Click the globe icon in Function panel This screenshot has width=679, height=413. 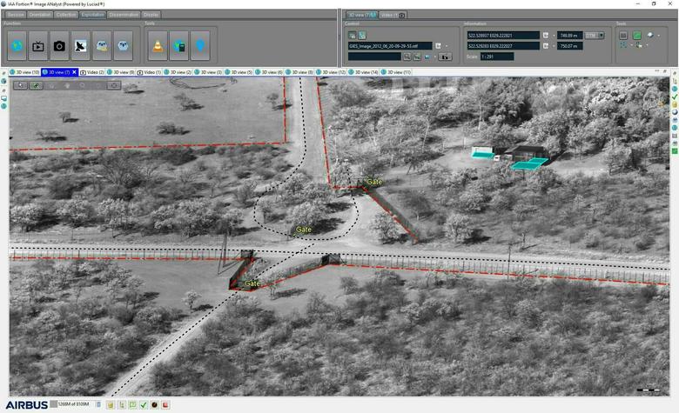point(17,46)
